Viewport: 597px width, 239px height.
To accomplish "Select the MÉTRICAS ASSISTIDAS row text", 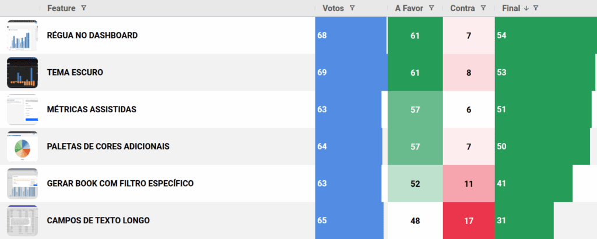I will pos(92,109).
